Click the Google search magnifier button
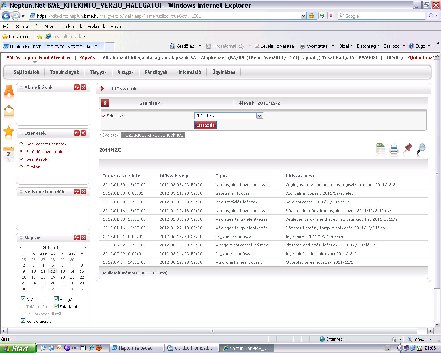Image resolution: width=441 pixels, height=353 pixels. tap(430, 16)
